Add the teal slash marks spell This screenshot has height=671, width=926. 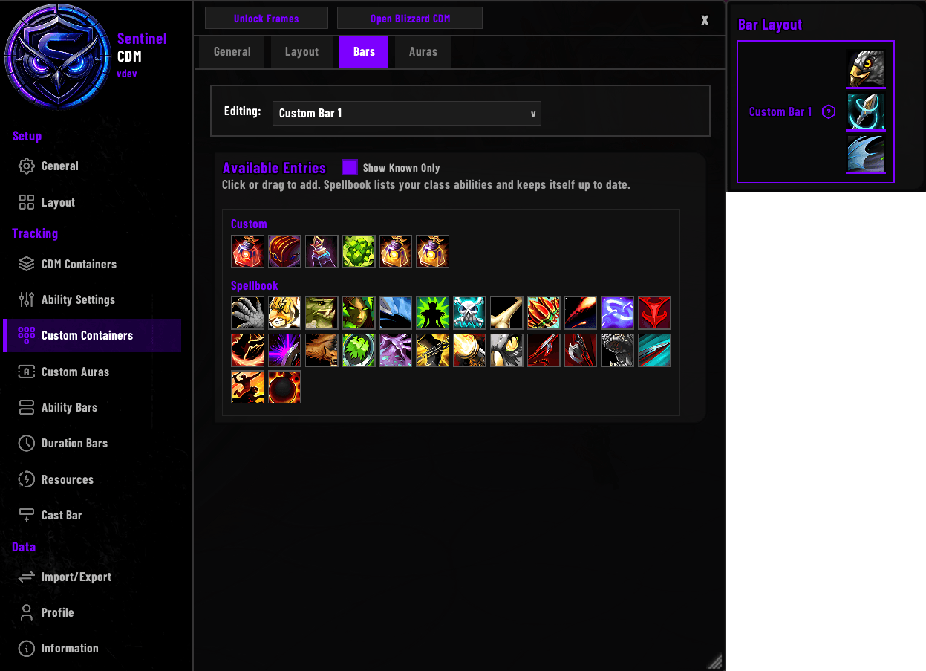(x=656, y=350)
